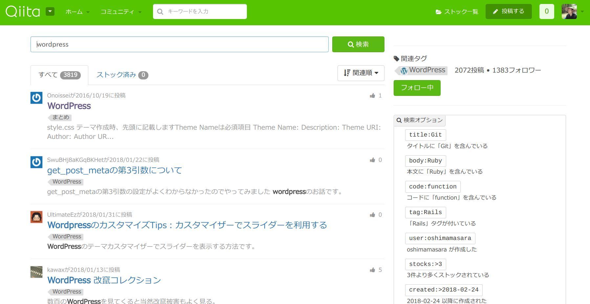Screen dimensions: 590x304
Task: Open WordPress 改竄コレクション article
Action: point(104,280)
